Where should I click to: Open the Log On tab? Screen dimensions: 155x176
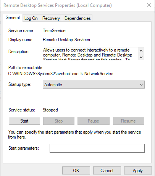(31, 18)
